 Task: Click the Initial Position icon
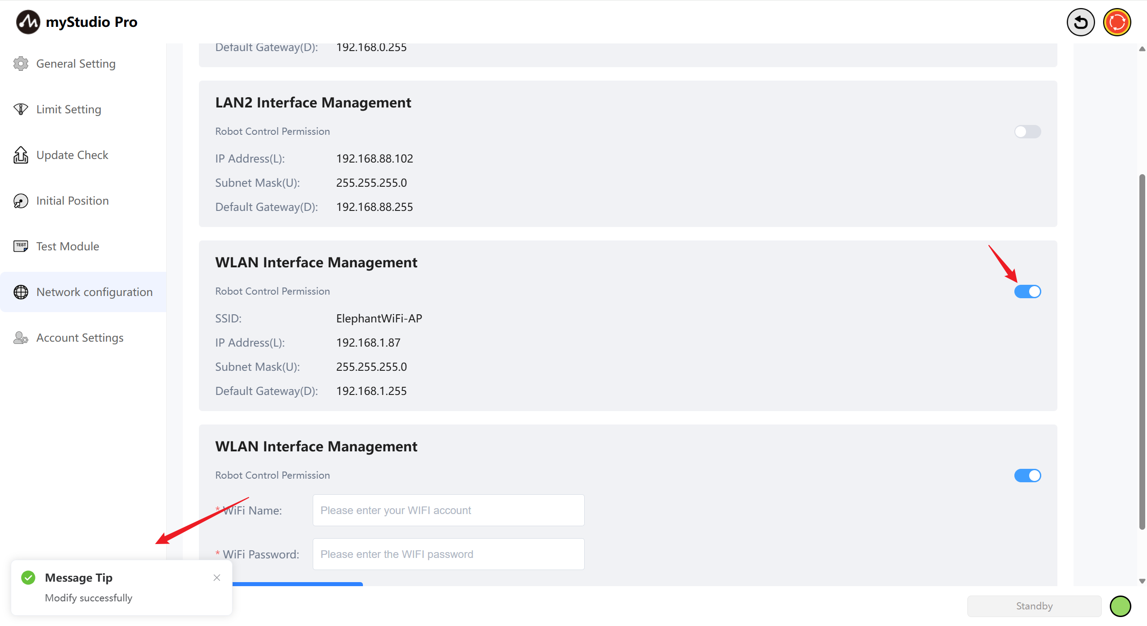click(x=21, y=201)
